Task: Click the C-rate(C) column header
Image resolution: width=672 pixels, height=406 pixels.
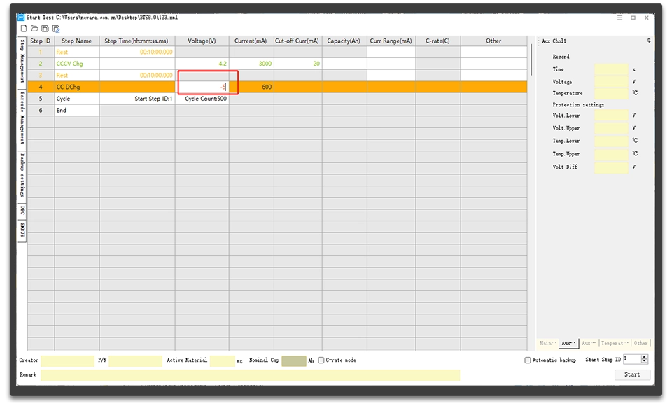Action: click(x=437, y=41)
